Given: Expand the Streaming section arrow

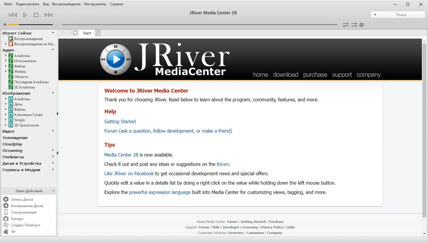Looking at the screenshot, I should (x=53, y=150).
